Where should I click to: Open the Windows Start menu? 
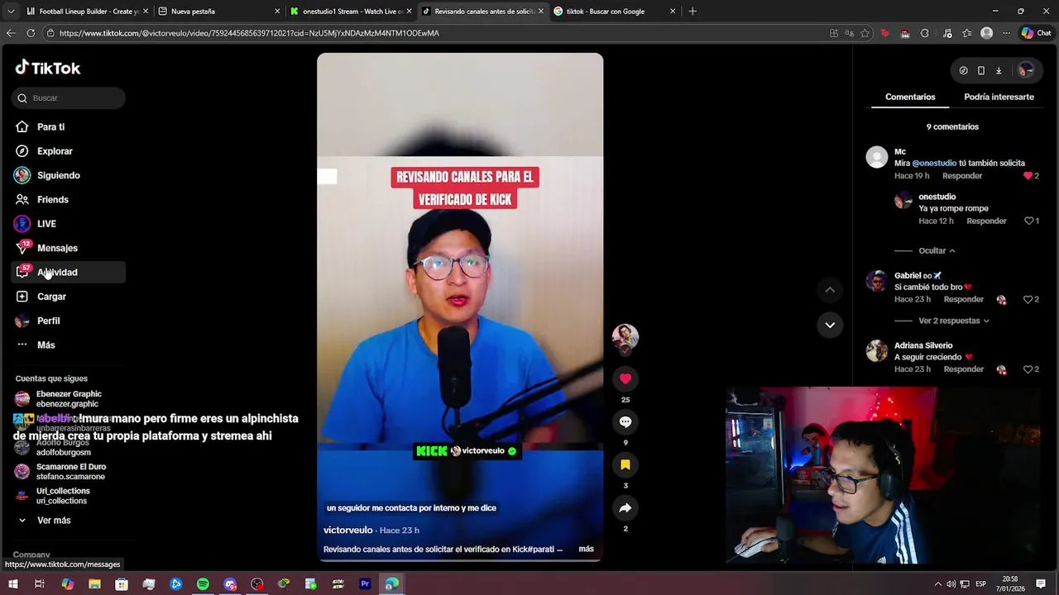[x=12, y=584]
